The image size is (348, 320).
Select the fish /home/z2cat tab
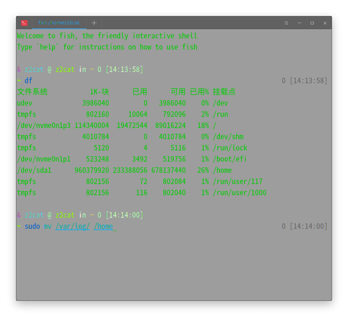coord(59,23)
